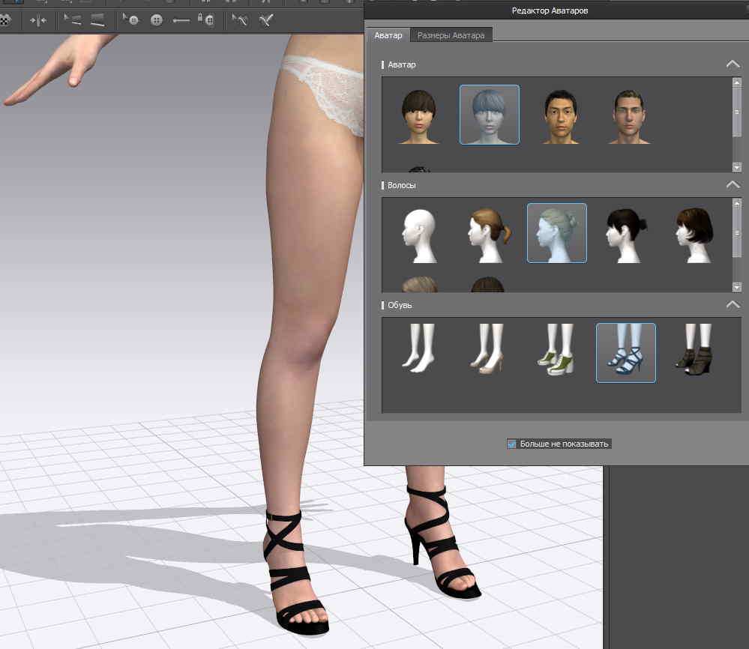749x649 pixels.
Task: Select the Аватар tab
Action: (388, 35)
